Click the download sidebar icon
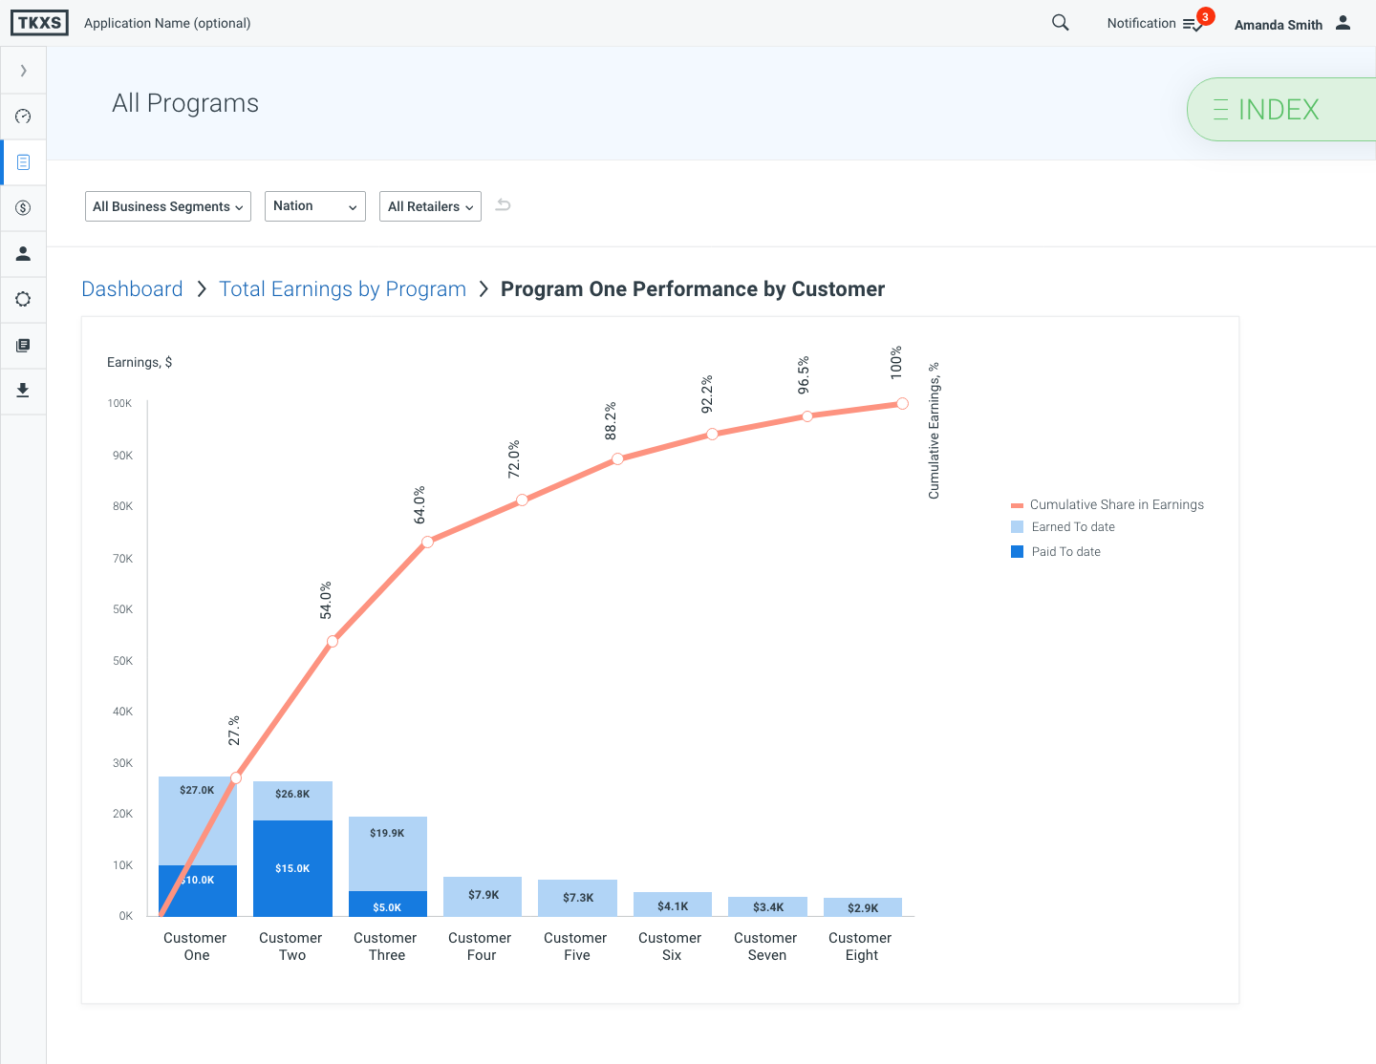Viewport: 1376px width, 1064px height. pos(23,391)
